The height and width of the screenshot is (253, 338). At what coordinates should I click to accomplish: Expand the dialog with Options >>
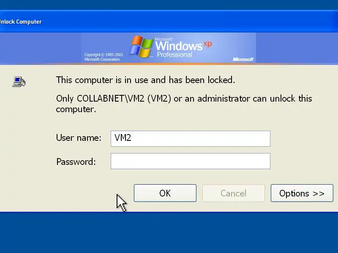pyautogui.click(x=302, y=193)
